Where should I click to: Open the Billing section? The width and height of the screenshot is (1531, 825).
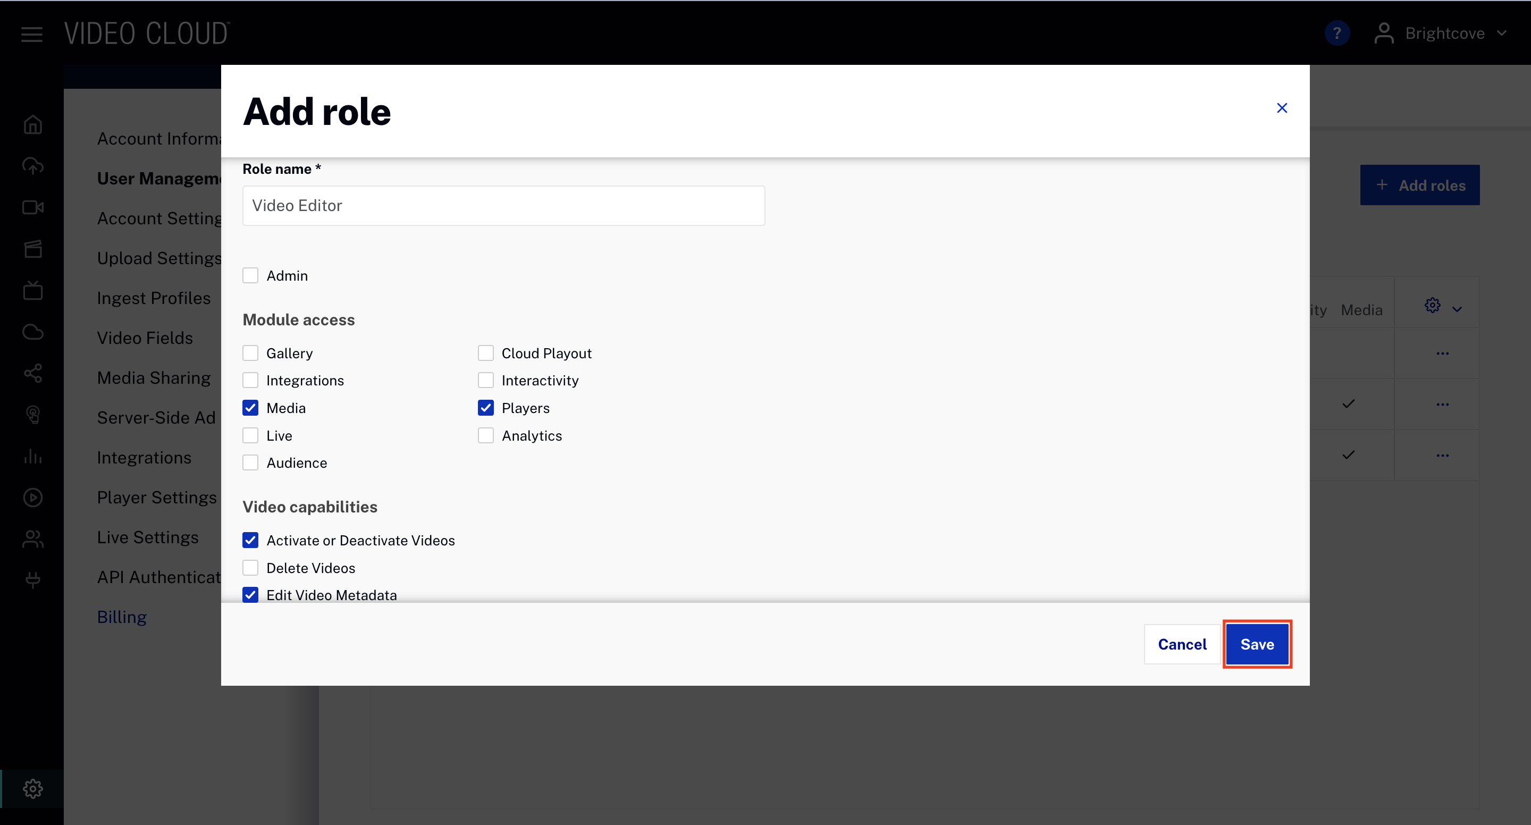[x=121, y=617]
